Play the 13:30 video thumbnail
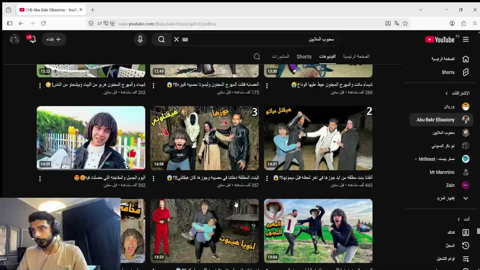Viewport: 480px width, 270px height. click(318, 71)
